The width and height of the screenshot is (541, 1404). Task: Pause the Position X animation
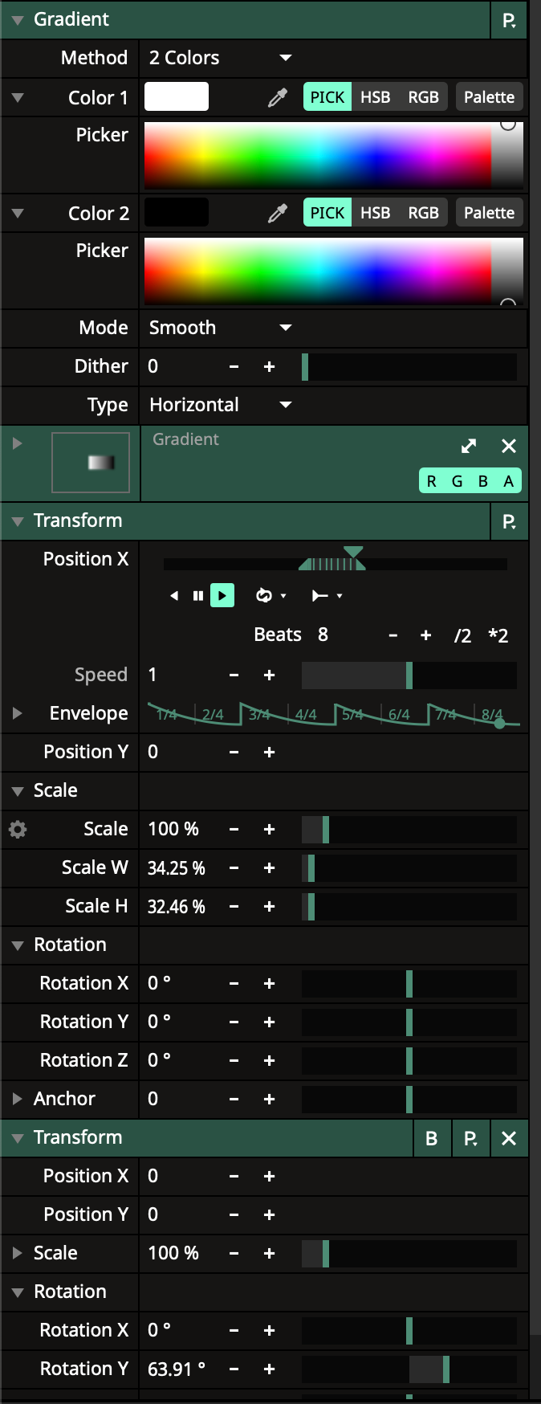click(198, 596)
